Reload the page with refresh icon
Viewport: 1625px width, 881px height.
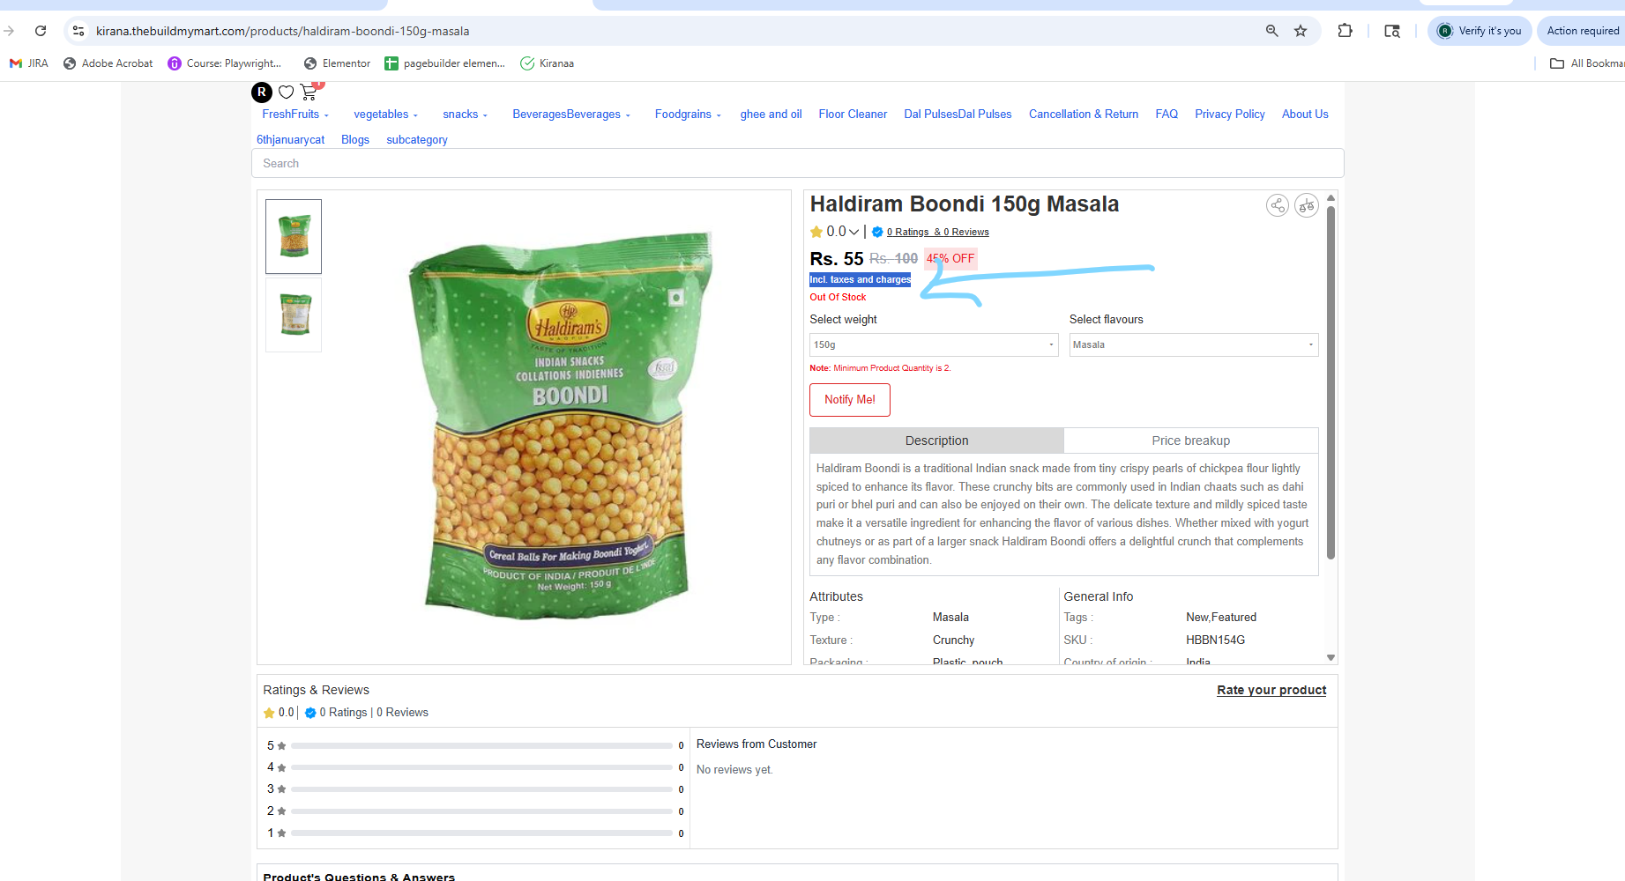[x=41, y=31]
